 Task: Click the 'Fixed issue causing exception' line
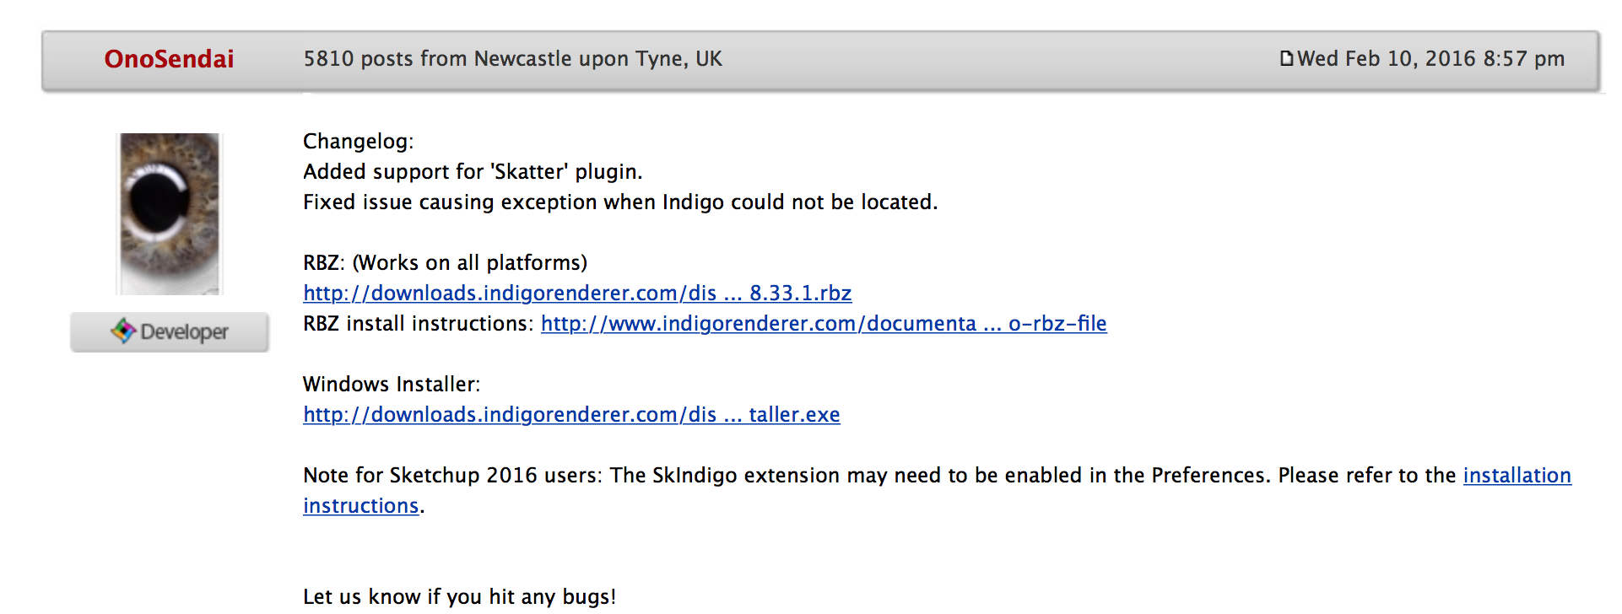[x=620, y=202]
